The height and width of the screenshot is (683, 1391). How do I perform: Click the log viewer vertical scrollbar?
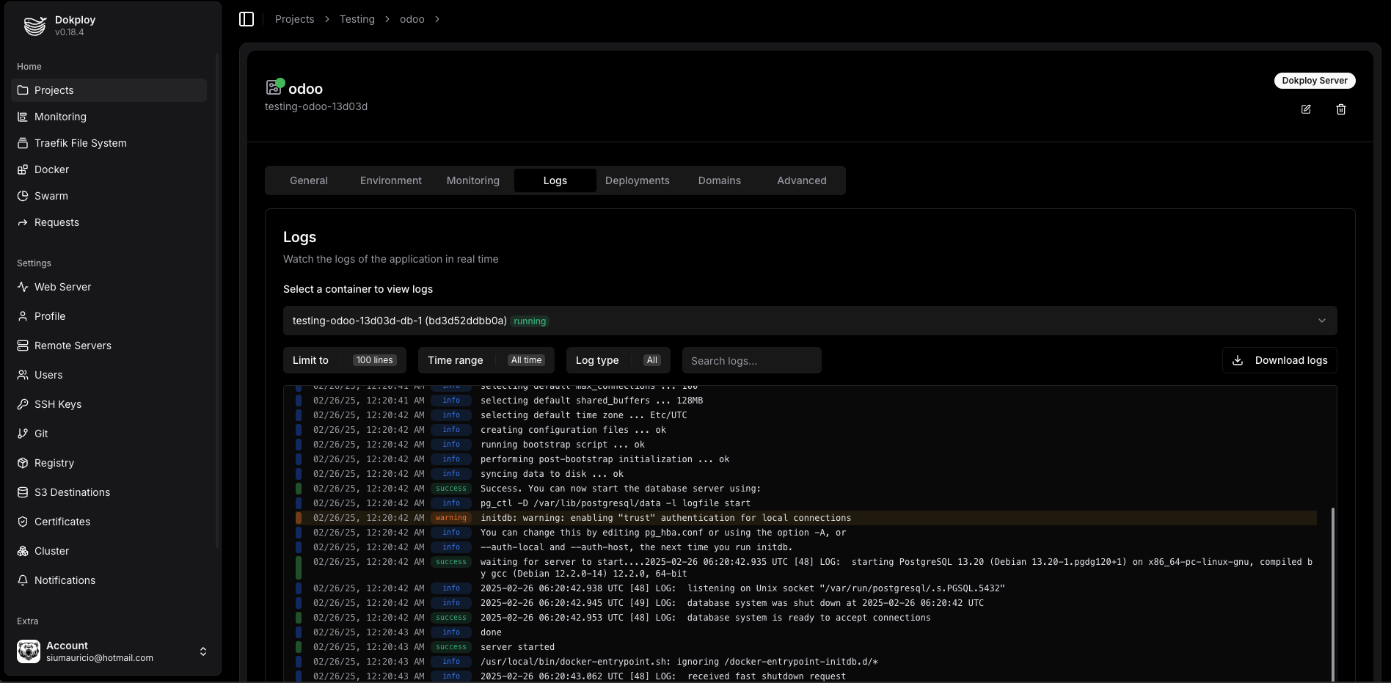[1332, 594]
